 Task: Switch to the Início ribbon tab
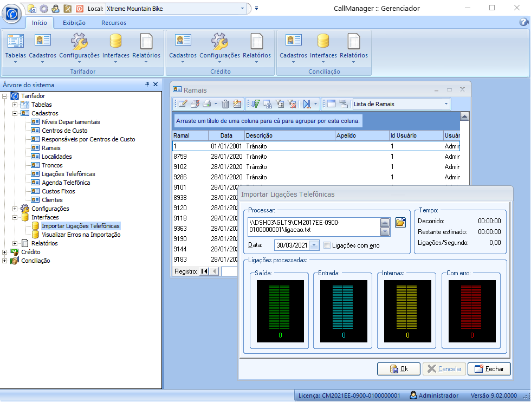click(39, 23)
